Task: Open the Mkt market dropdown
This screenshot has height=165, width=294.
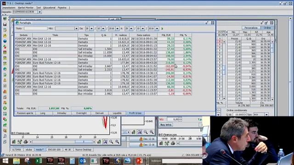Action: [x=76, y=28]
